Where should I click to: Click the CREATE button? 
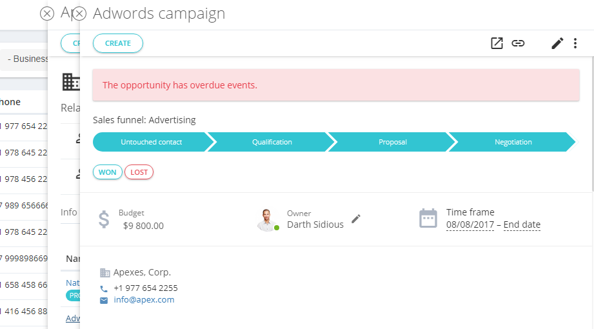point(118,43)
